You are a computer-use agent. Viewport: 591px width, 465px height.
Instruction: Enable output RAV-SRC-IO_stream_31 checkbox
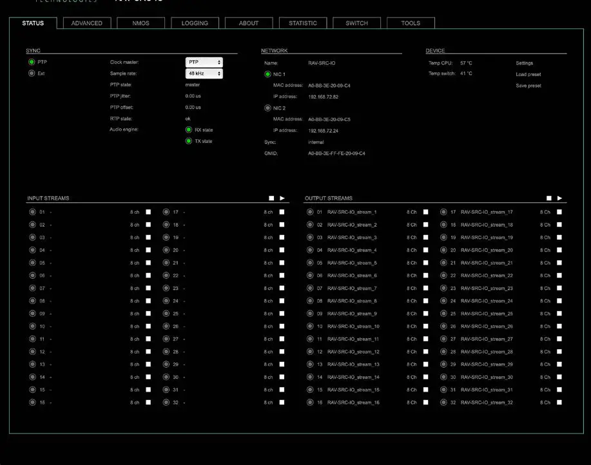[559, 389]
